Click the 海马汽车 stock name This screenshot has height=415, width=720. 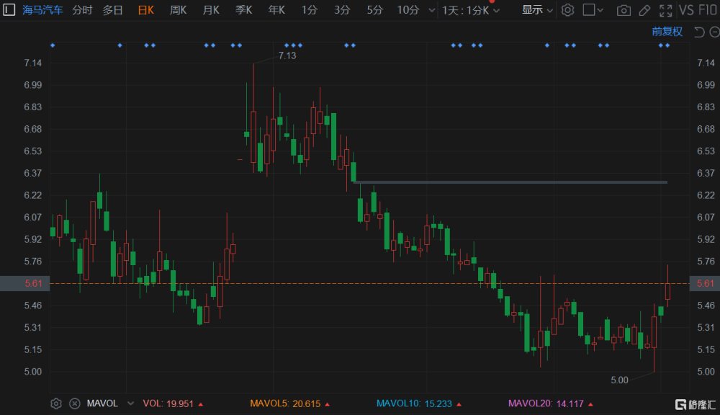tap(42, 10)
